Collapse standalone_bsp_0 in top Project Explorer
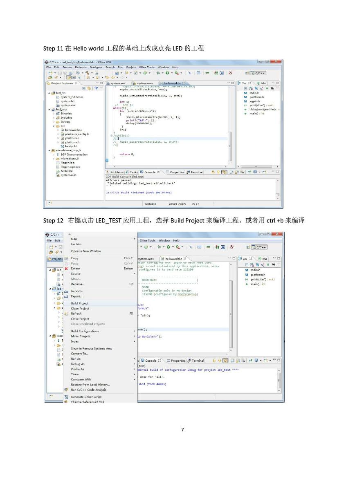The width and height of the screenshot is (355, 502). click(49, 150)
